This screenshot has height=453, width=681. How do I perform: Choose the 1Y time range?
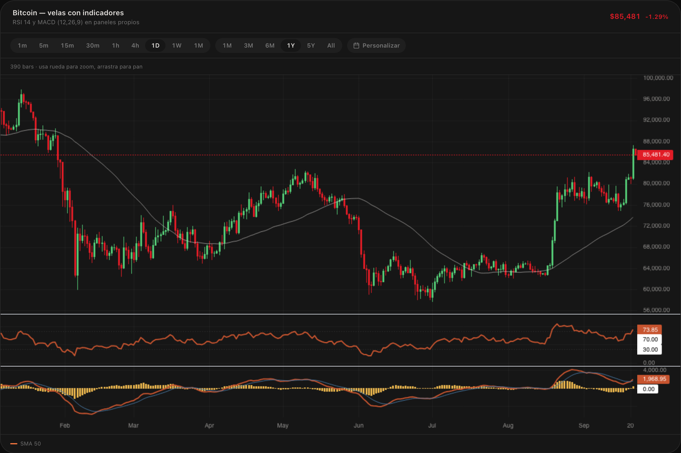pyautogui.click(x=291, y=45)
